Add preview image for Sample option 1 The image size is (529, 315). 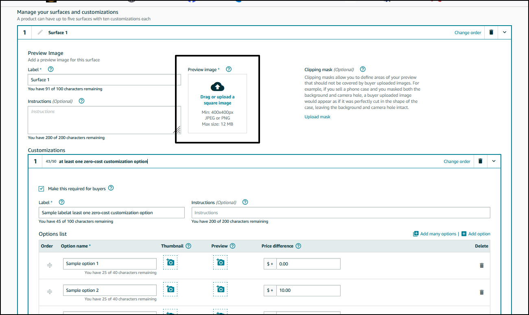pos(220,262)
